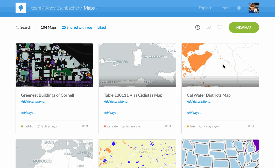
Task: Add description to Cal Water Districts Map
Action: [x=199, y=102]
